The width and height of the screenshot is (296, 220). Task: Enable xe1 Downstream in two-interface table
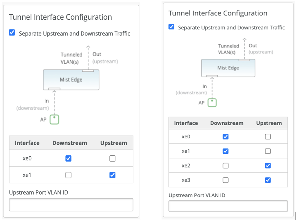pyautogui.click(x=68, y=175)
